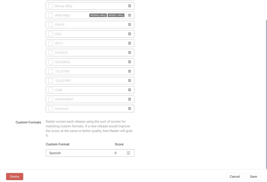Click the reorder icon beside SDTV

pos(129,43)
